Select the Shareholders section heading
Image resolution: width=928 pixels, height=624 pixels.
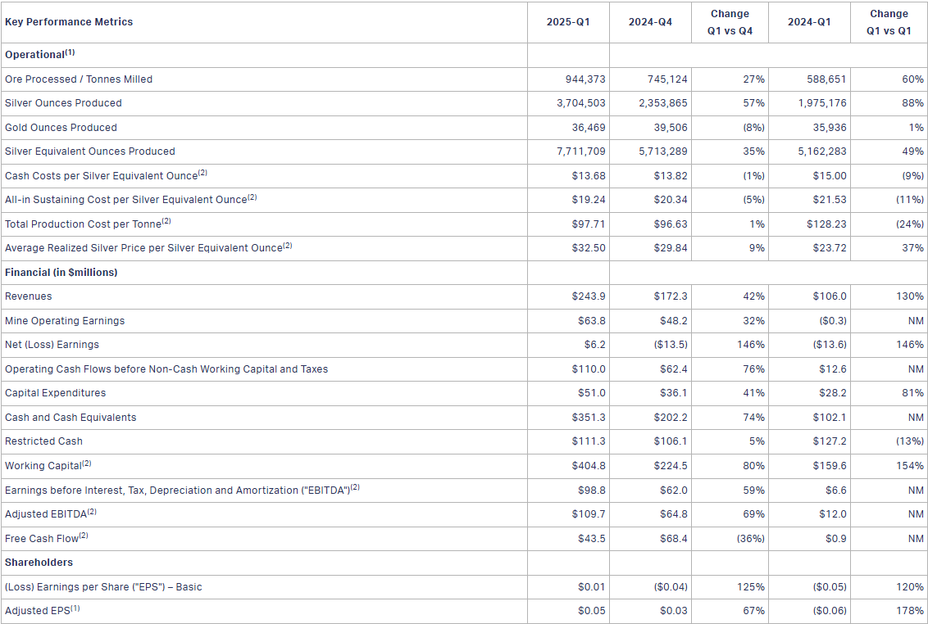[x=39, y=563]
